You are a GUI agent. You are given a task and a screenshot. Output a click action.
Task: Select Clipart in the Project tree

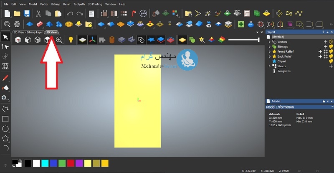[x=282, y=61]
